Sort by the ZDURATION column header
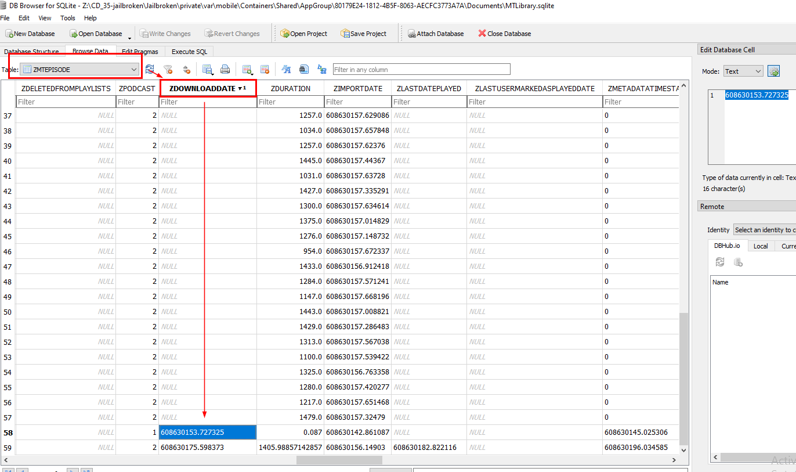 290,88
